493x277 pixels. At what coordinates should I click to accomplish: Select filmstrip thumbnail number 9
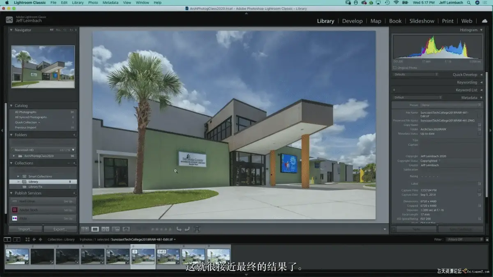coord(219,257)
